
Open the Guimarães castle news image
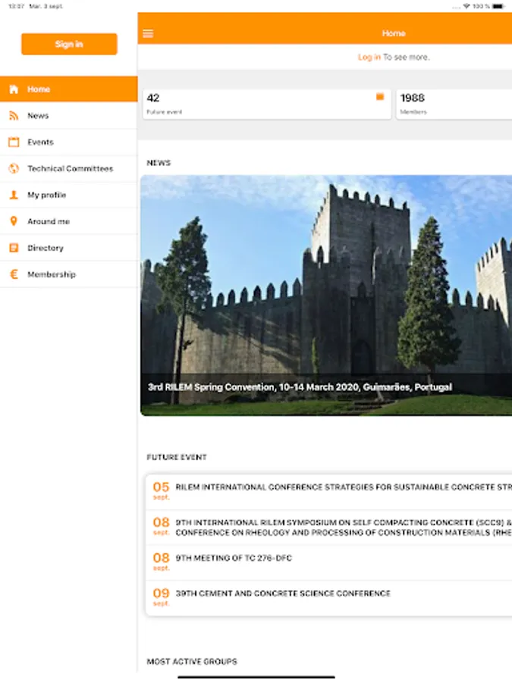pyautogui.click(x=326, y=295)
